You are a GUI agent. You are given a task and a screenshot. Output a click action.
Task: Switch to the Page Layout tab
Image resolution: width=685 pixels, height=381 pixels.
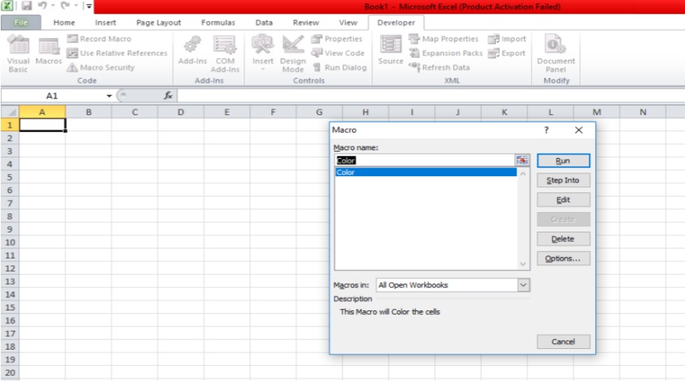pyautogui.click(x=158, y=23)
